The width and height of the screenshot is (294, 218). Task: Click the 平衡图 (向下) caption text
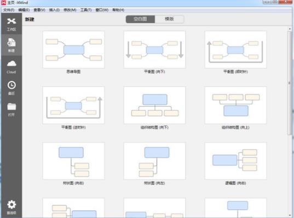pyautogui.click(x=154, y=72)
